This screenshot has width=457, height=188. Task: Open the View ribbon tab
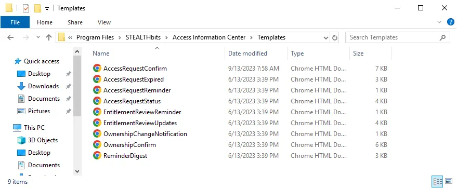tap(104, 22)
